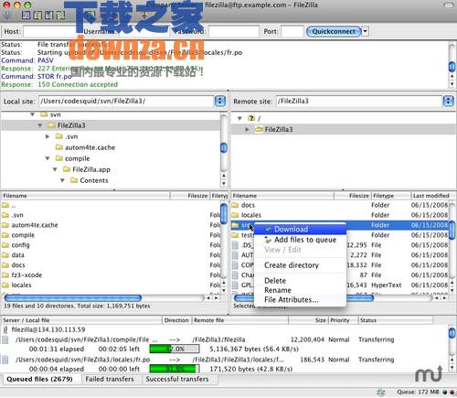Toggle remote directory tree toolbar icon
Screen dimensions: 457x398
pyautogui.click(x=49, y=16)
